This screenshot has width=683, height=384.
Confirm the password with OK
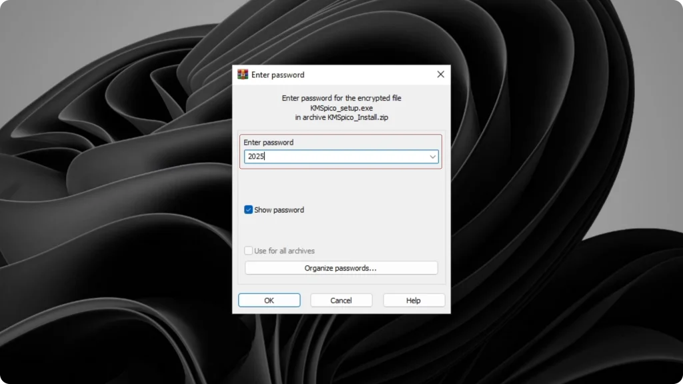pos(269,301)
